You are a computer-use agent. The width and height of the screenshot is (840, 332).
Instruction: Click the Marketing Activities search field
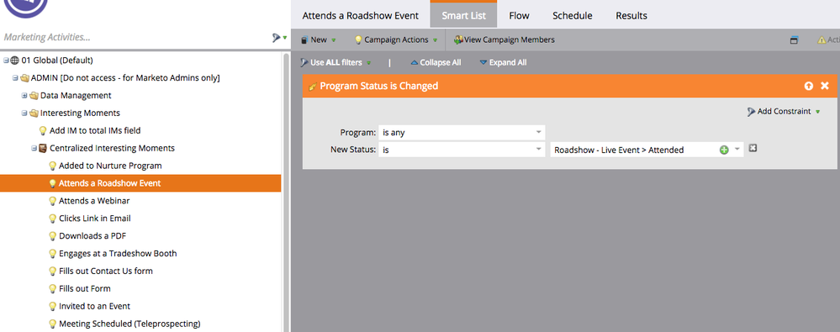(134, 38)
